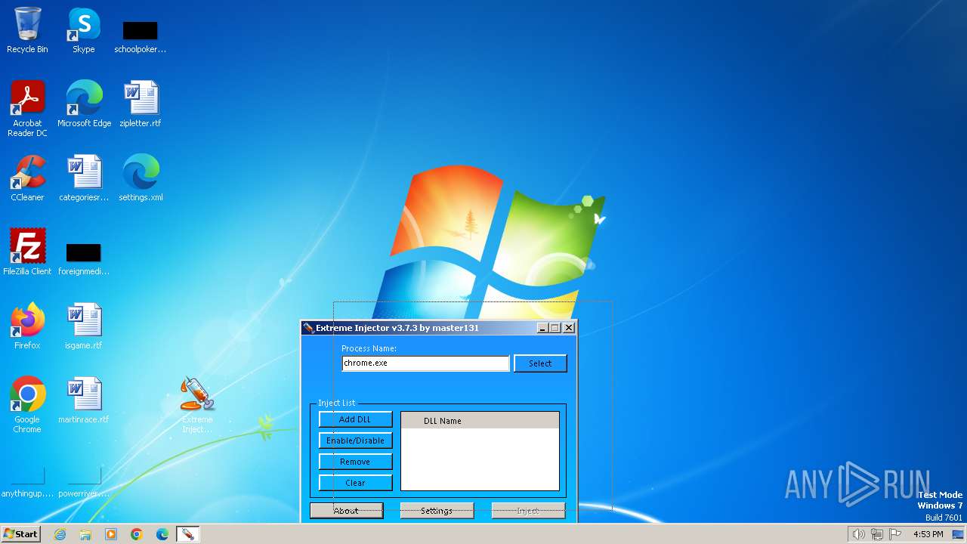Open the Skype desktop shortcut
This screenshot has height=544, width=967.
84,30
